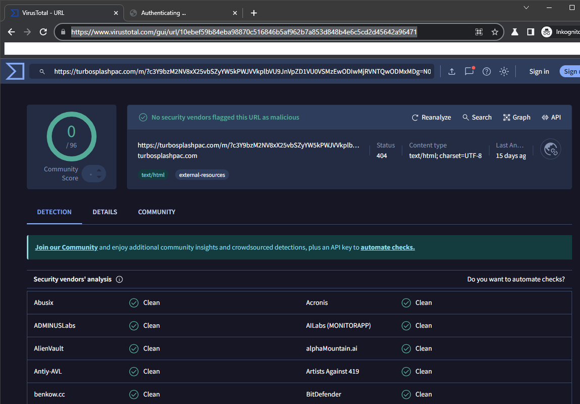Click the Artists Against 419 vendor name

(x=332, y=372)
